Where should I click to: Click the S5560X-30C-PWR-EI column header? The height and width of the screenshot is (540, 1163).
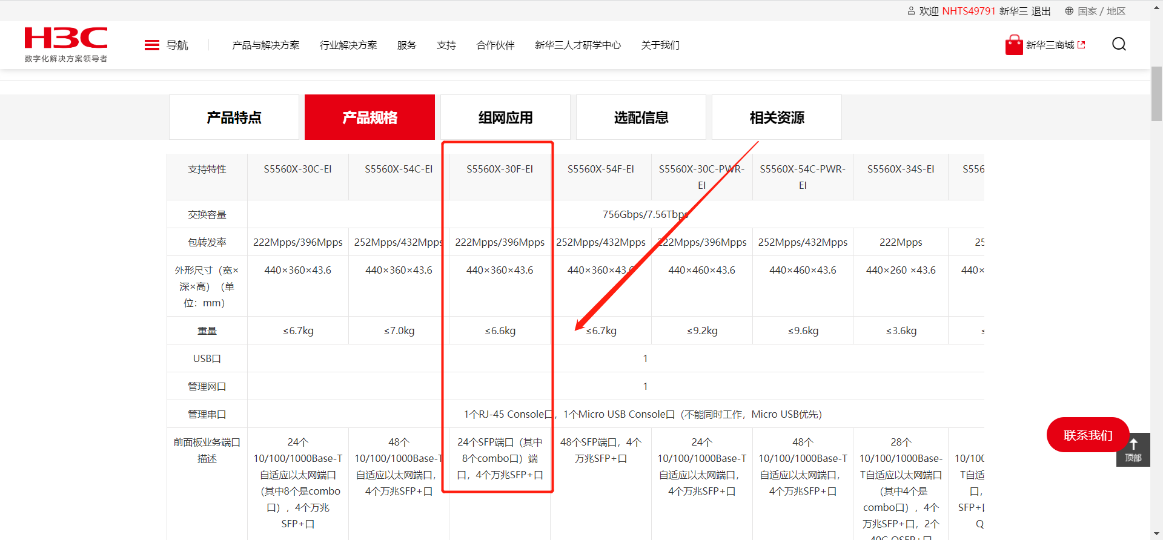702,177
